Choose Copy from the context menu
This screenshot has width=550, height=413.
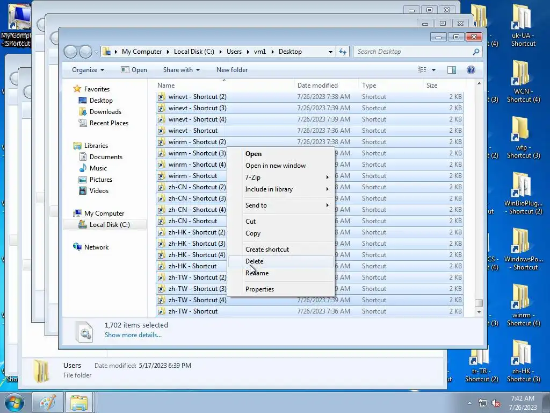click(x=280, y=233)
